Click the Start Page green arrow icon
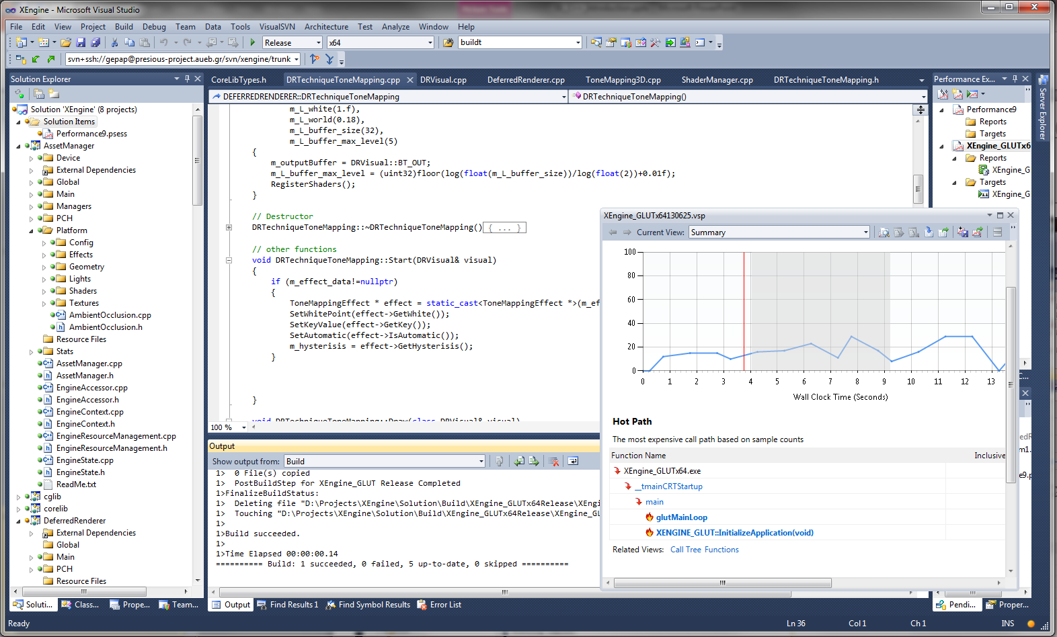The width and height of the screenshot is (1057, 637). tap(670, 42)
